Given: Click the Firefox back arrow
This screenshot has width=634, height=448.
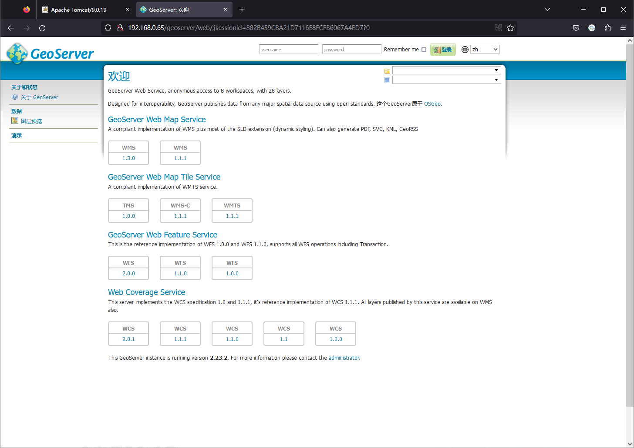Looking at the screenshot, I should 11,28.
